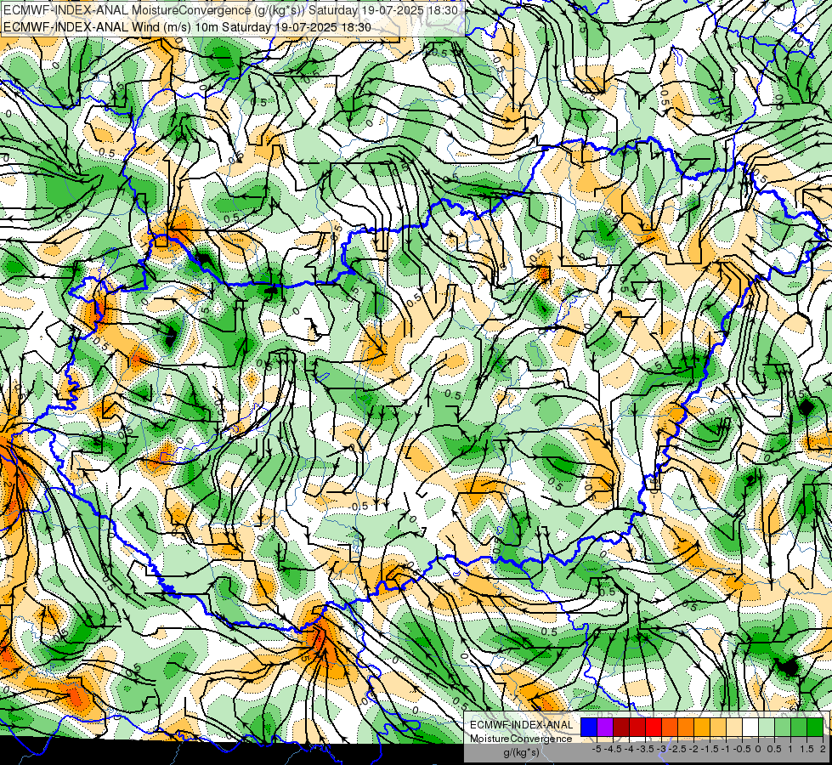Click the -2.5 tick label on the legend

pyautogui.click(x=677, y=749)
